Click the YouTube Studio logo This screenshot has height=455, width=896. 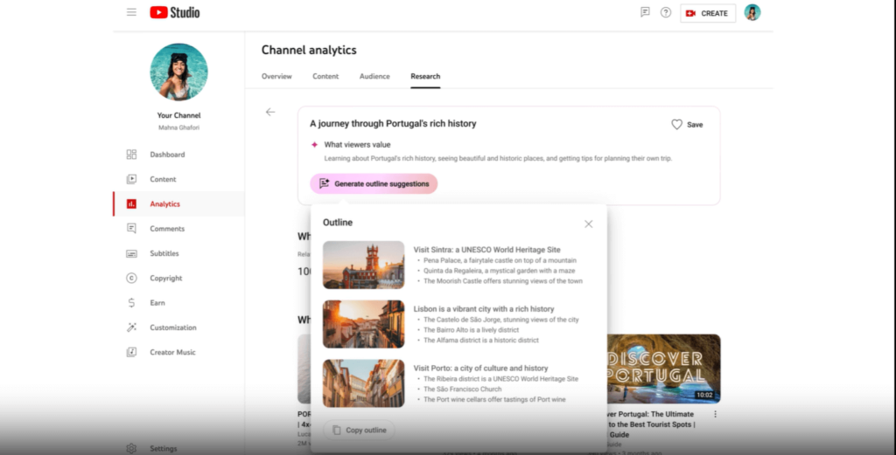click(175, 12)
